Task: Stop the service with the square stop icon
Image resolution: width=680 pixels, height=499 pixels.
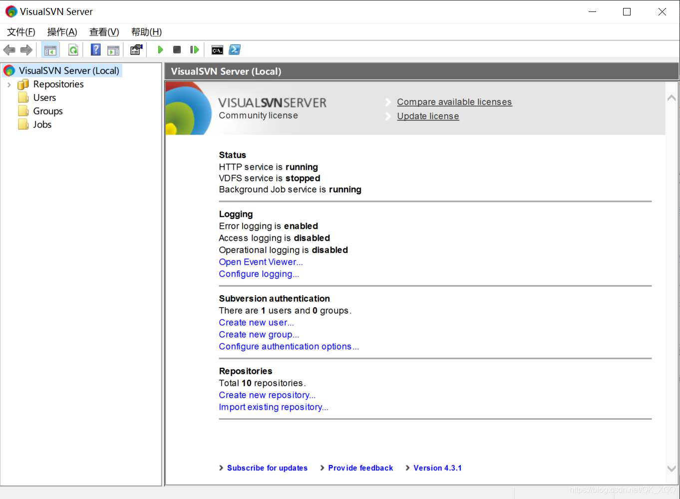Action: click(177, 50)
